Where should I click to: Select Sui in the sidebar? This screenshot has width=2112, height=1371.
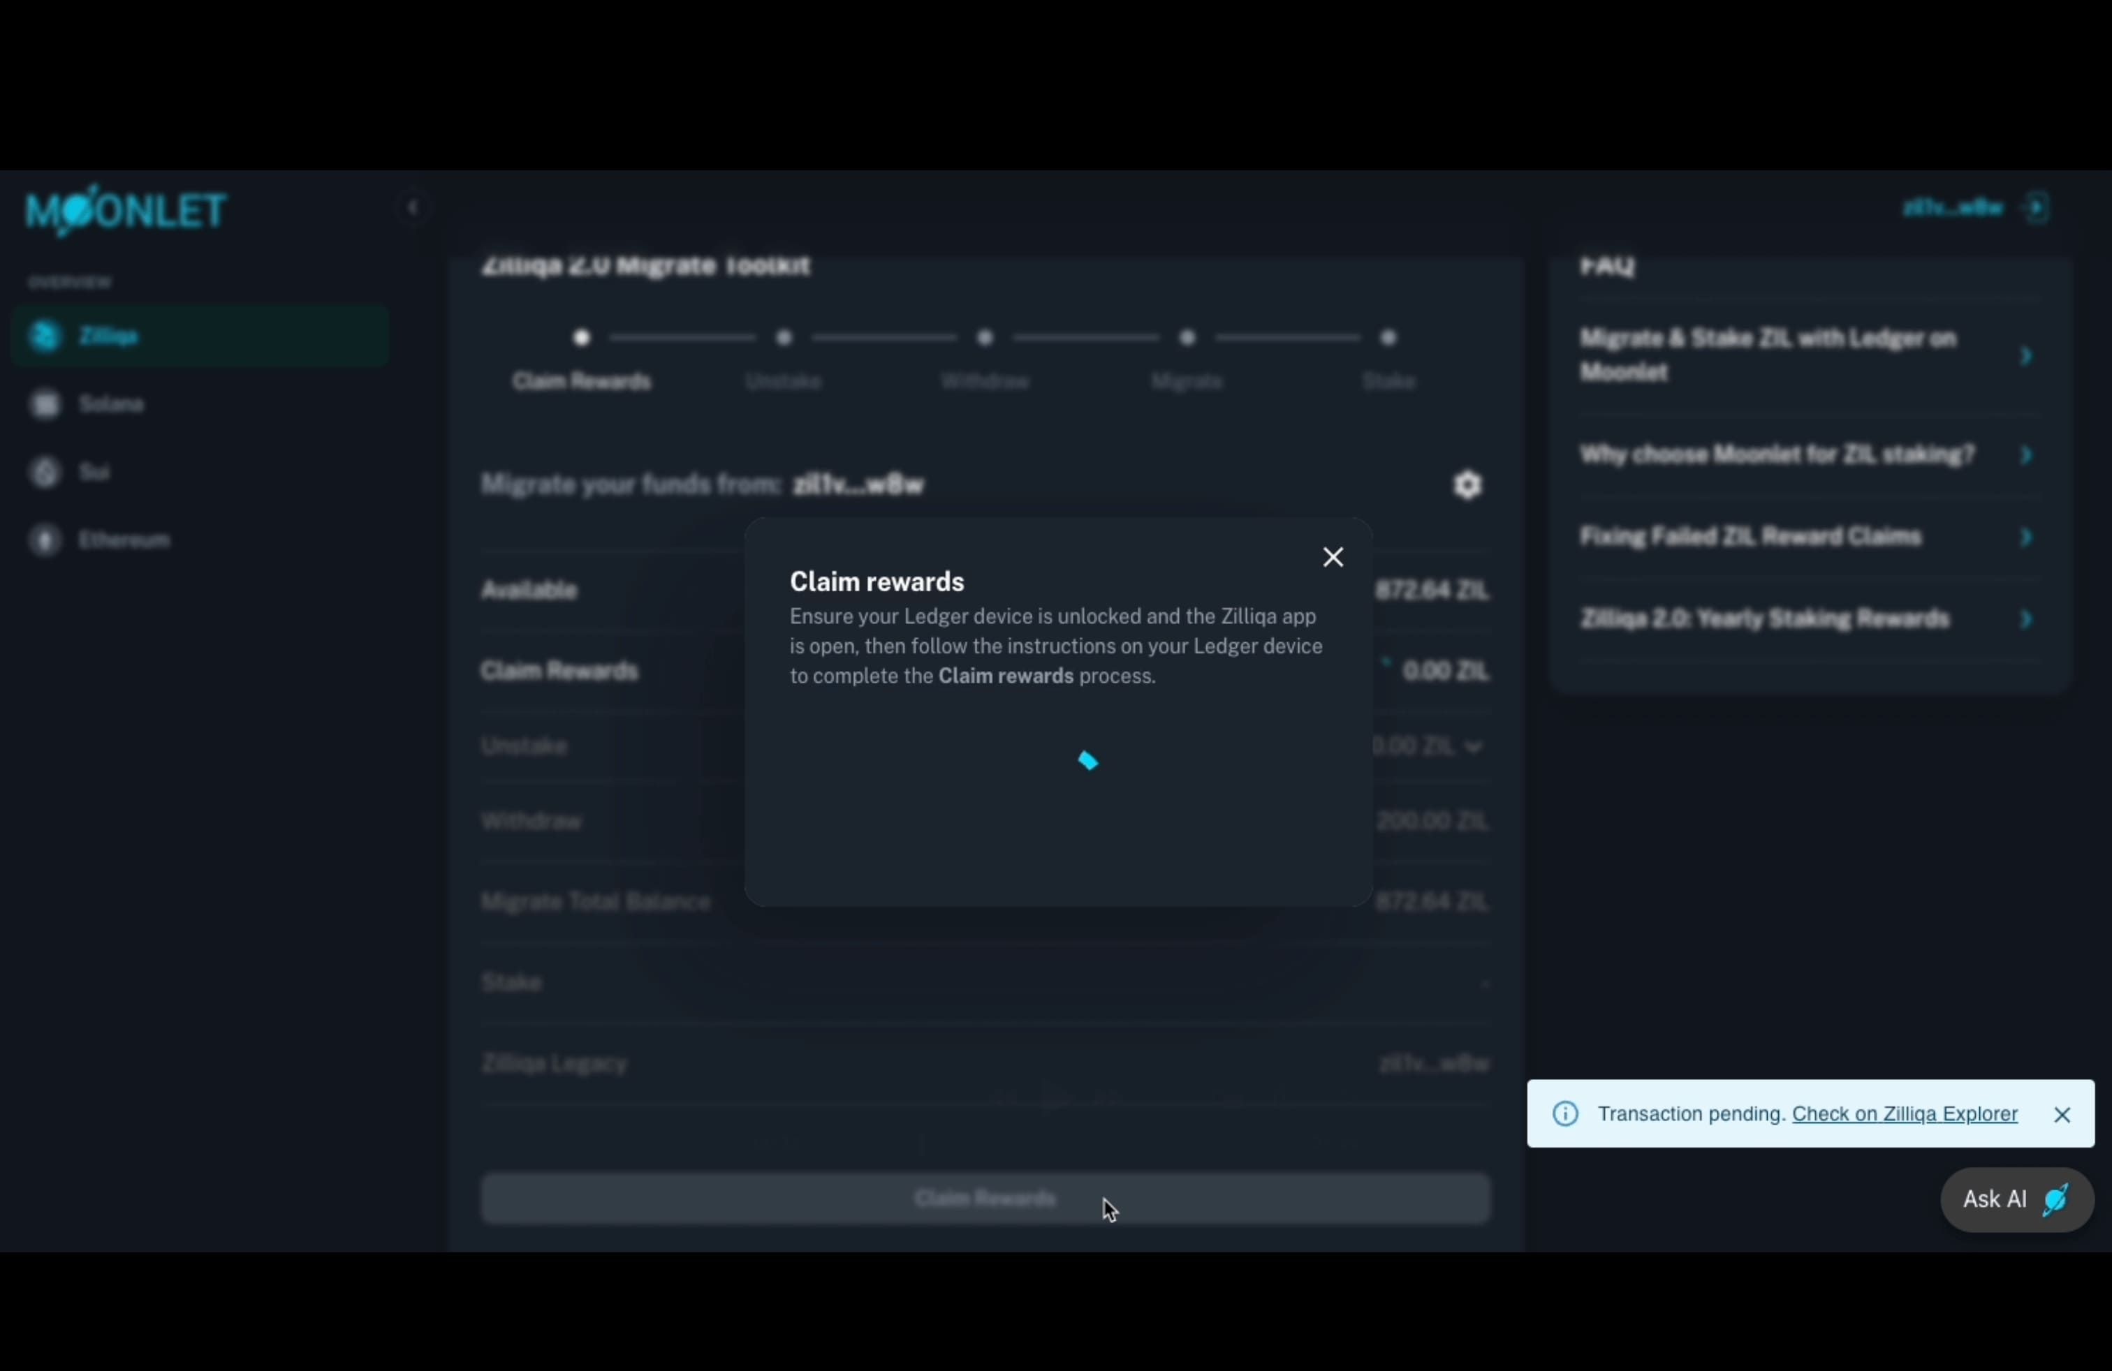click(x=201, y=472)
